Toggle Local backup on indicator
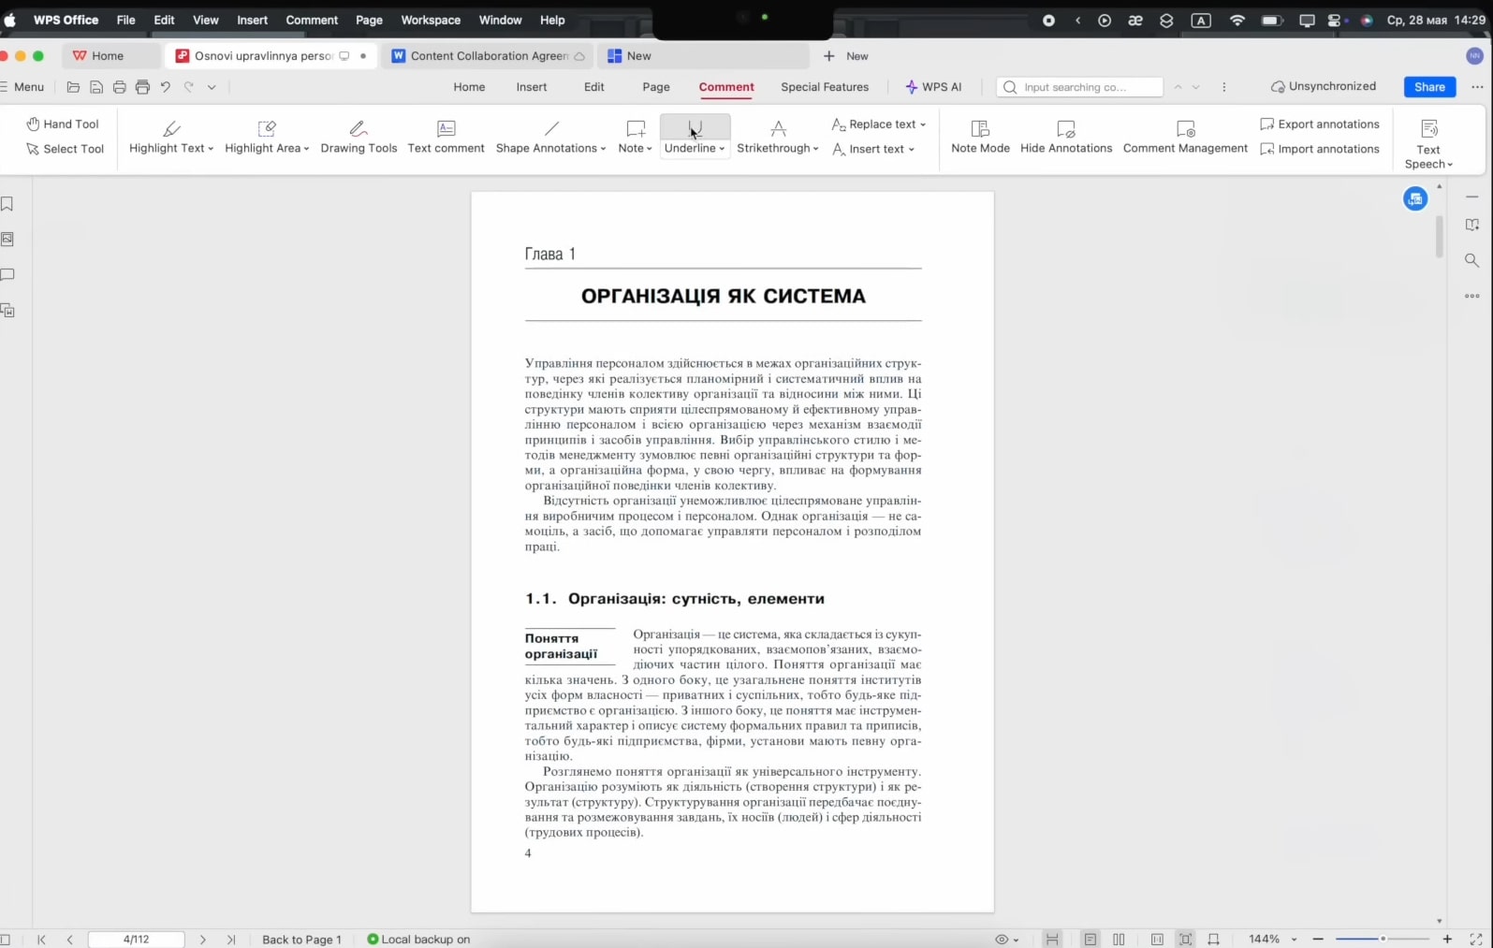This screenshot has width=1493, height=948. pyautogui.click(x=418, y=940)
